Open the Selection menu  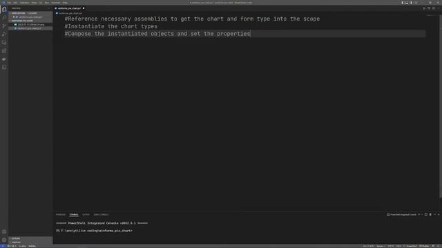click(x=25, y=3)
